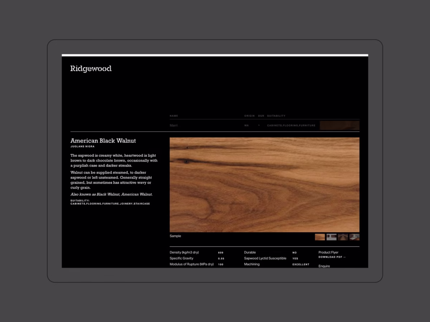The image size is (430, 322).
Task: Click the JUGLANS NIGRA species label
Action: click(82, 146)
